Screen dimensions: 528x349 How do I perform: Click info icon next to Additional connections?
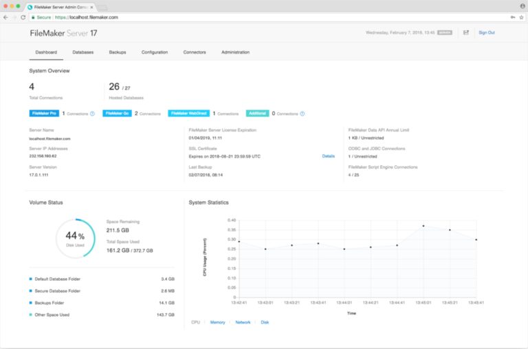pyautogui.click(x=302, y=114)
